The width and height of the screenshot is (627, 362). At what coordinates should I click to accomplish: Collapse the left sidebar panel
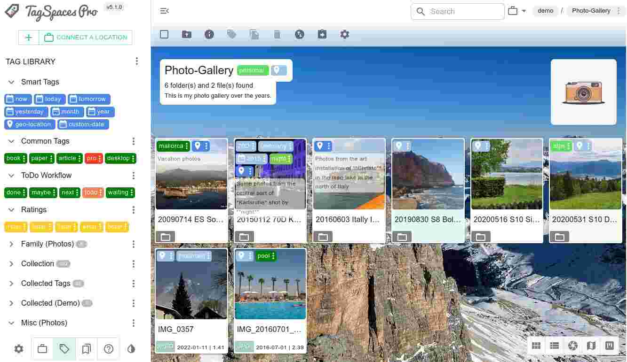164,11
